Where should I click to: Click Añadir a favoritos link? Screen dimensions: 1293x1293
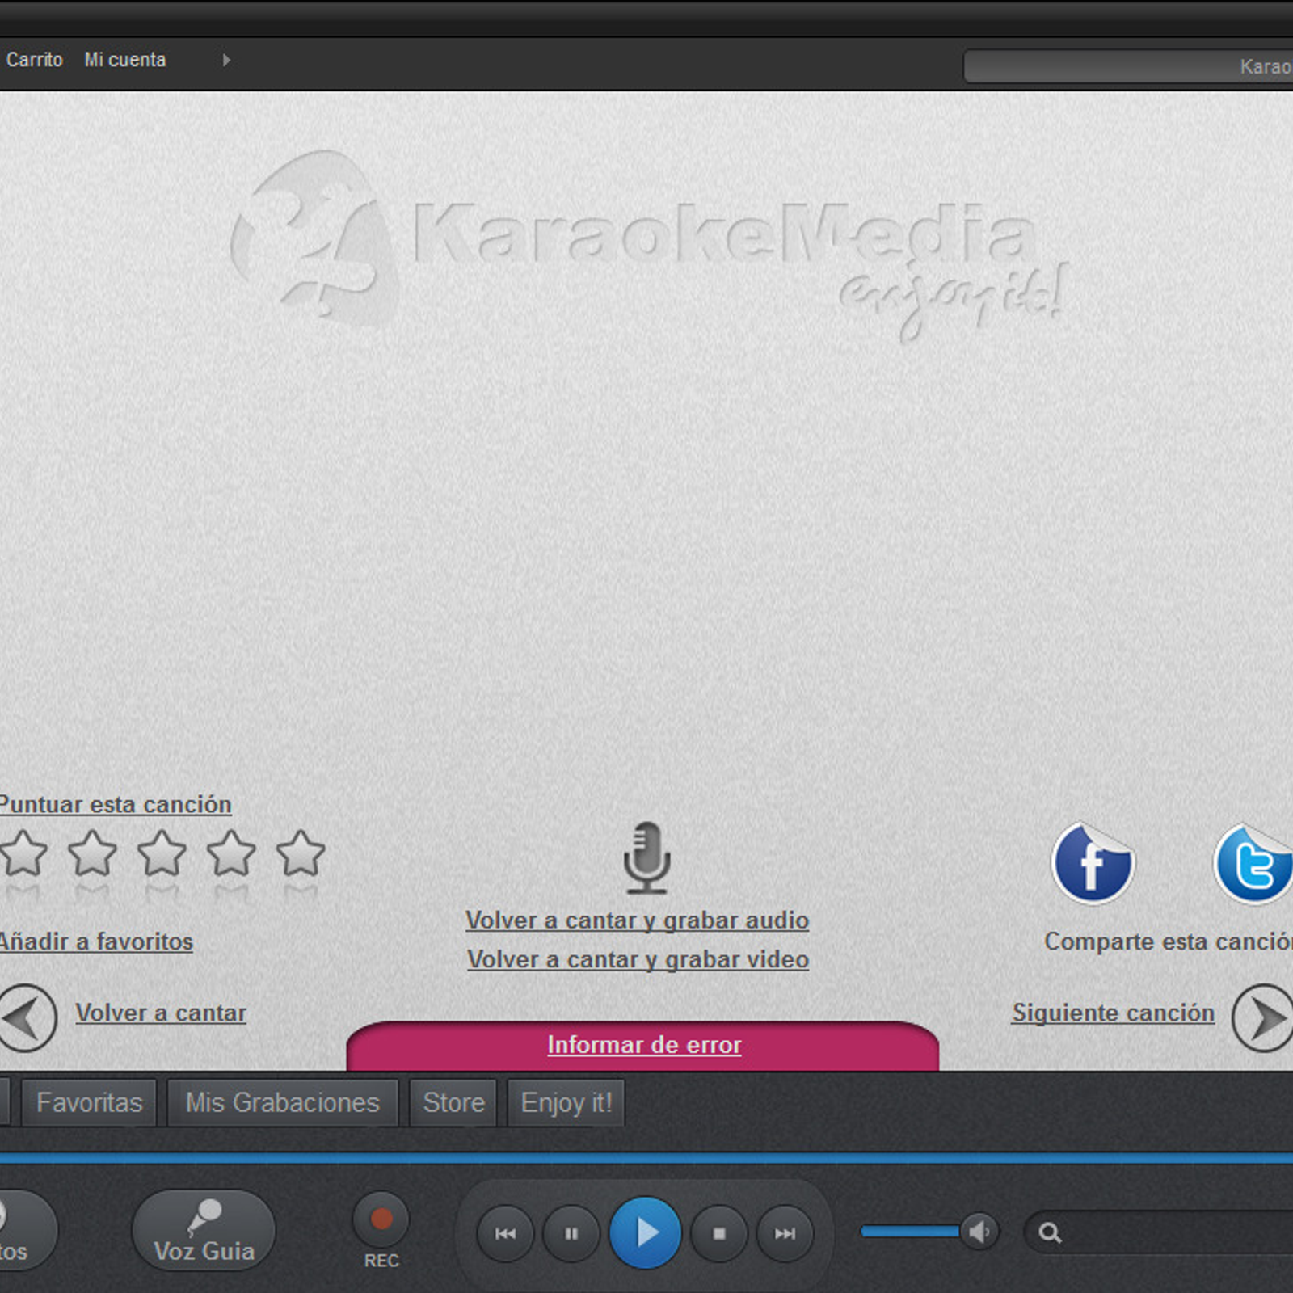click(x=95, y=941)
